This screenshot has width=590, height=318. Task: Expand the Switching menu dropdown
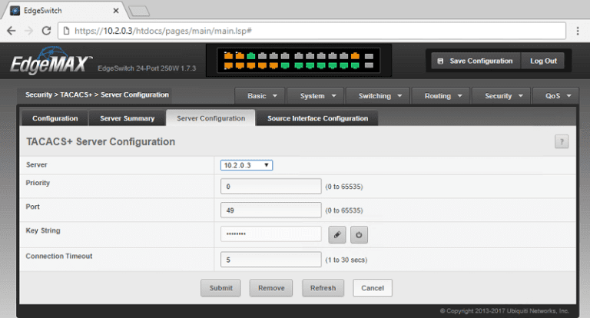pyautogui.click(x=378, y=96)
